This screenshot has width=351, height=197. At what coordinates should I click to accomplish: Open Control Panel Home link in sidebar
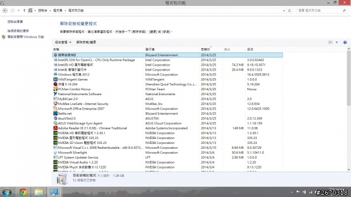point(15,22)
